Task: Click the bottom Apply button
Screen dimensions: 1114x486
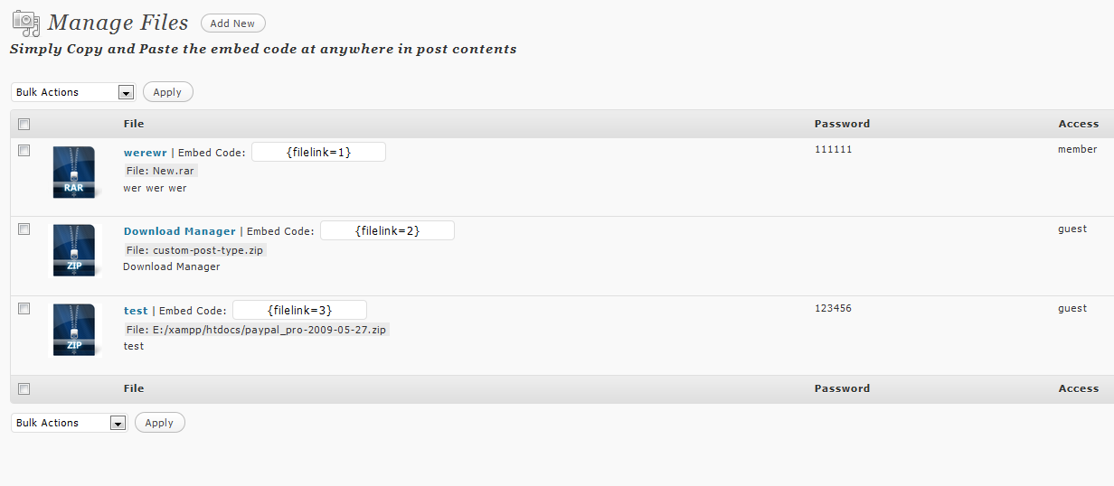Action: tap(159, 423)
